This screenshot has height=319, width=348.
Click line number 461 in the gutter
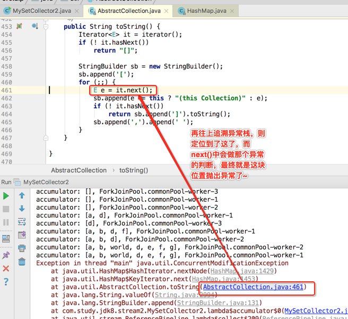[7, 90]
